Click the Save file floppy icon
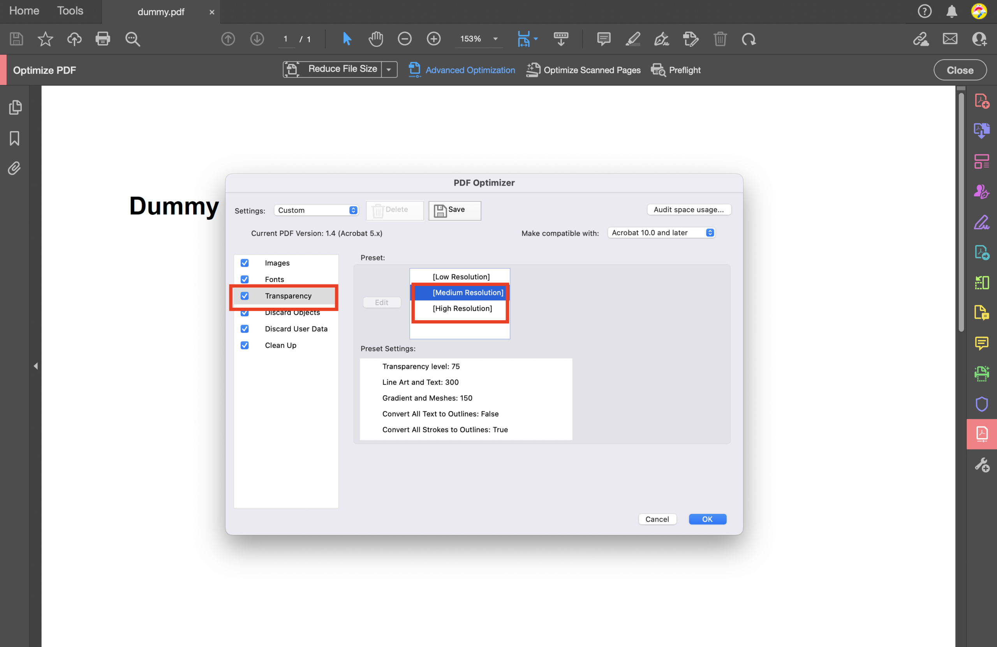997x647 pixels. coord(16,39)
